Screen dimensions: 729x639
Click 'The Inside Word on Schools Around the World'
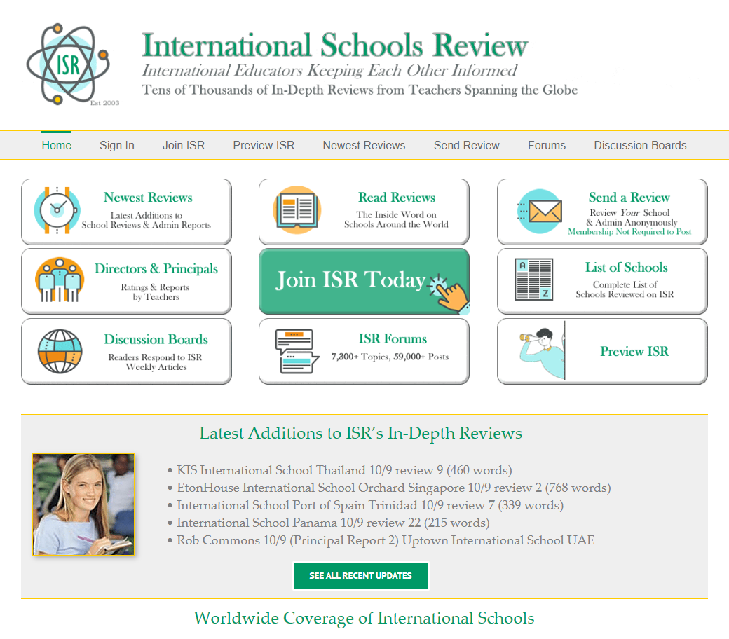[396, 219]
